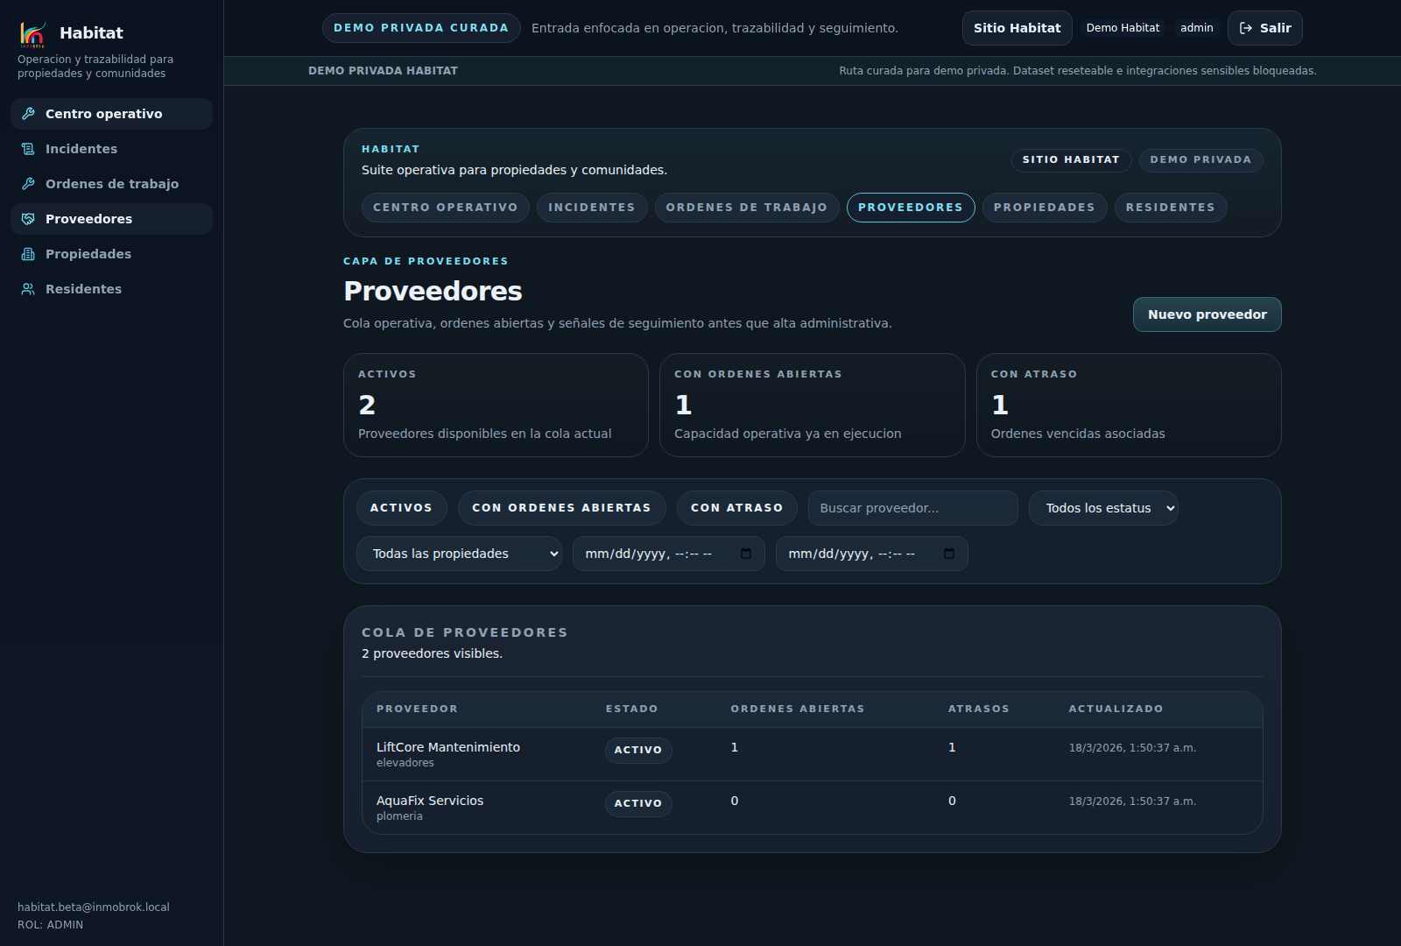Image resolution: width=1401 pixels, height=946 pixels.
Task: Click the Habitat logo icon
Action: tap(32, 32)
